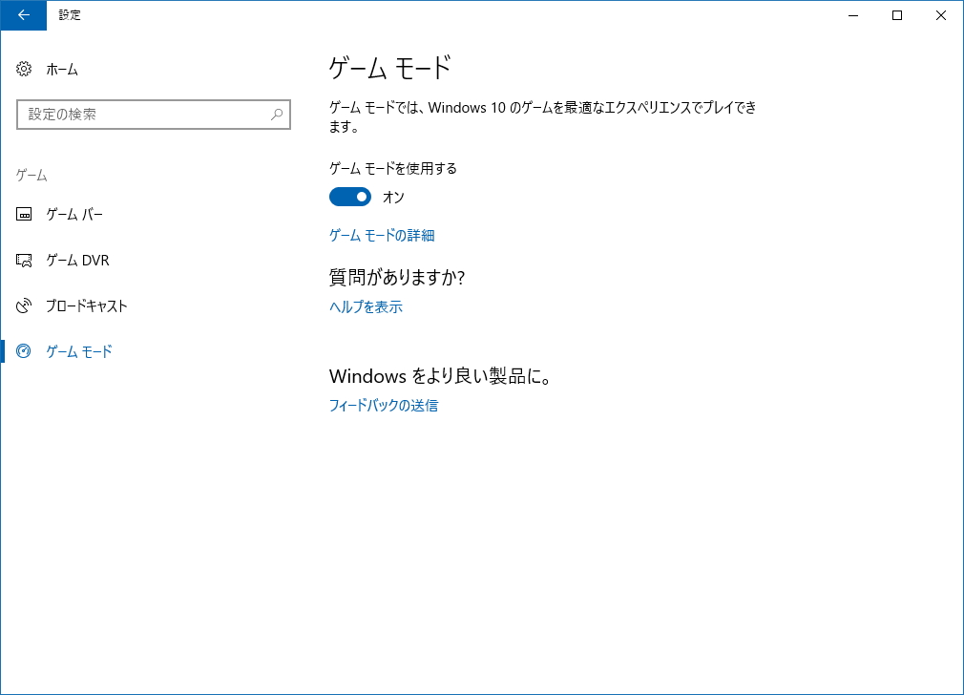Open the ゲーム モードの詳細 link

click(x=382, y=236)
